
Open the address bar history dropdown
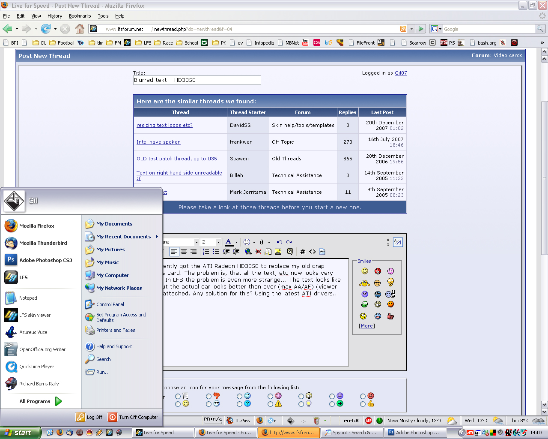tap(411, 29)
